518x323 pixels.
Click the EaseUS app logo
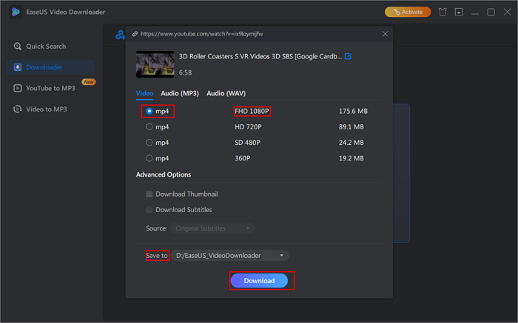click(15, 12)
